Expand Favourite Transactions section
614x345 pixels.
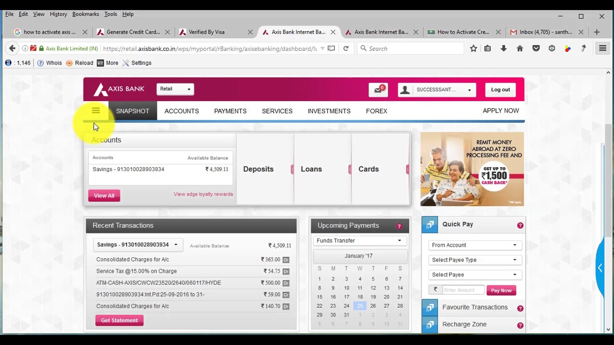click(472, 307)
